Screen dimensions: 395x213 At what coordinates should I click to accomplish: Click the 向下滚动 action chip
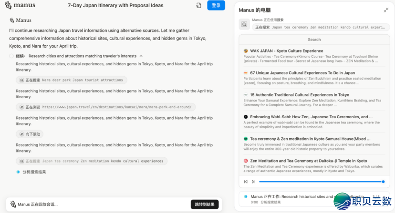(x=30, y=134)
